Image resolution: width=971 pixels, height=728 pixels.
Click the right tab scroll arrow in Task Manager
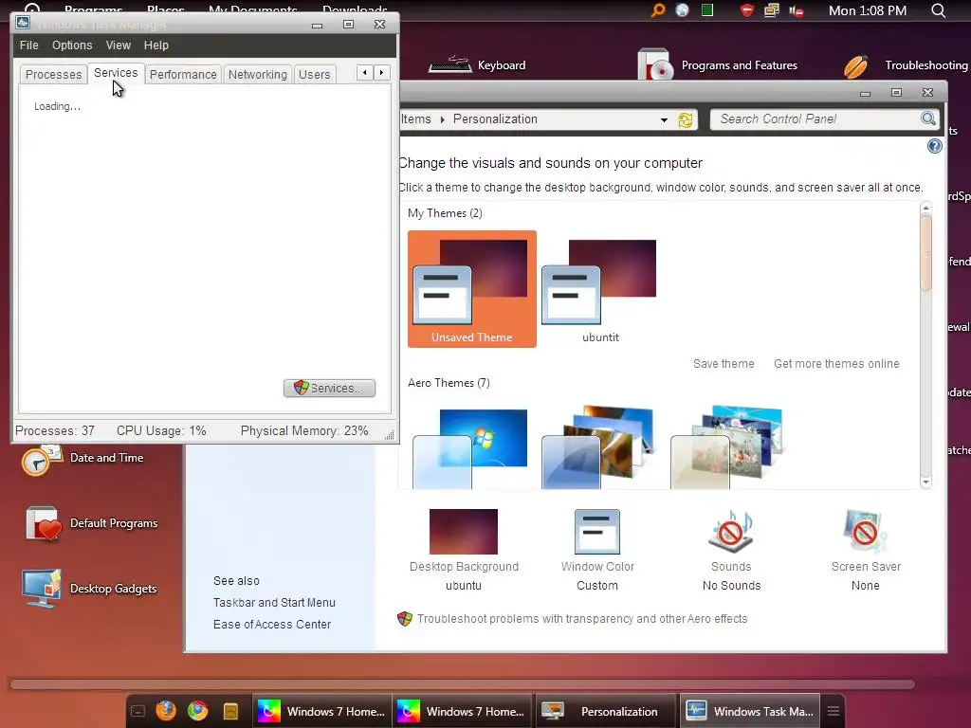click(x=381, y=72)
